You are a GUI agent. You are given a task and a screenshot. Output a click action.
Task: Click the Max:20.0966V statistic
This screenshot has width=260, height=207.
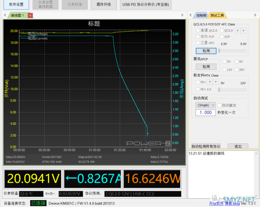tap(16, 157)
